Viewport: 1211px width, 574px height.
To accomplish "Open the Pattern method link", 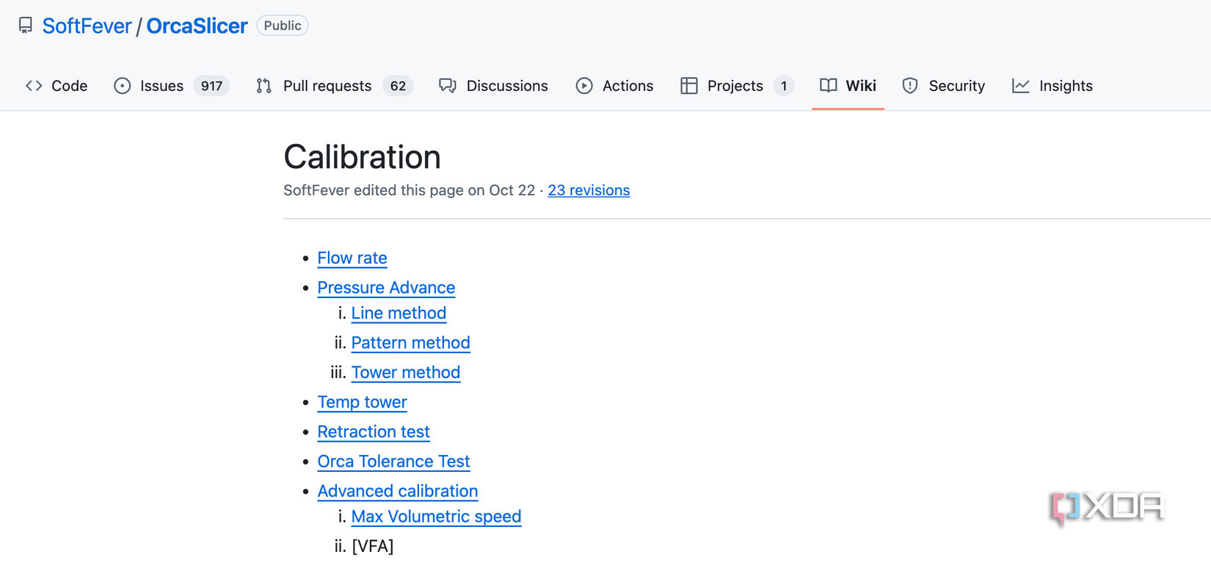I will 410,343.
